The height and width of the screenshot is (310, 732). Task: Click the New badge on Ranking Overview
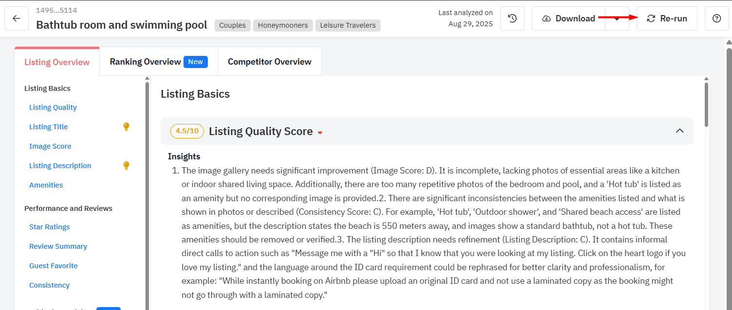coord(196,62)
